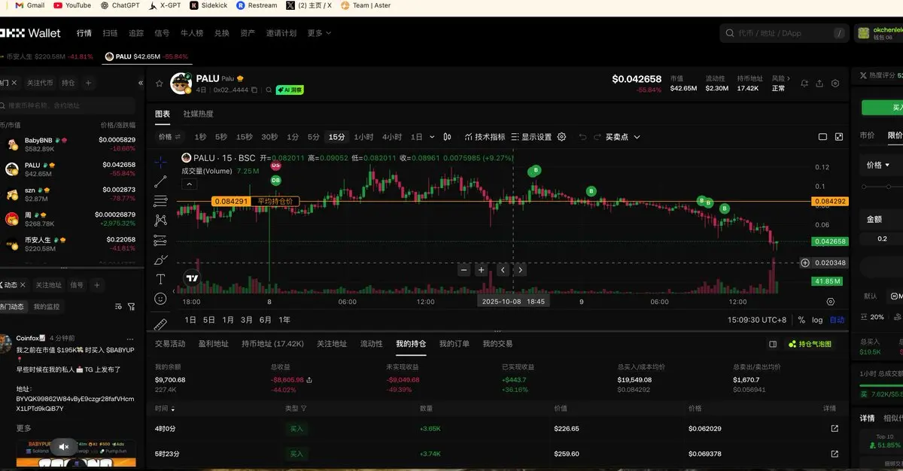Viewport: 903px width, 471px height.
Task: Share the PALU token page
Action: pyautogui.click(x=819, y=84)
